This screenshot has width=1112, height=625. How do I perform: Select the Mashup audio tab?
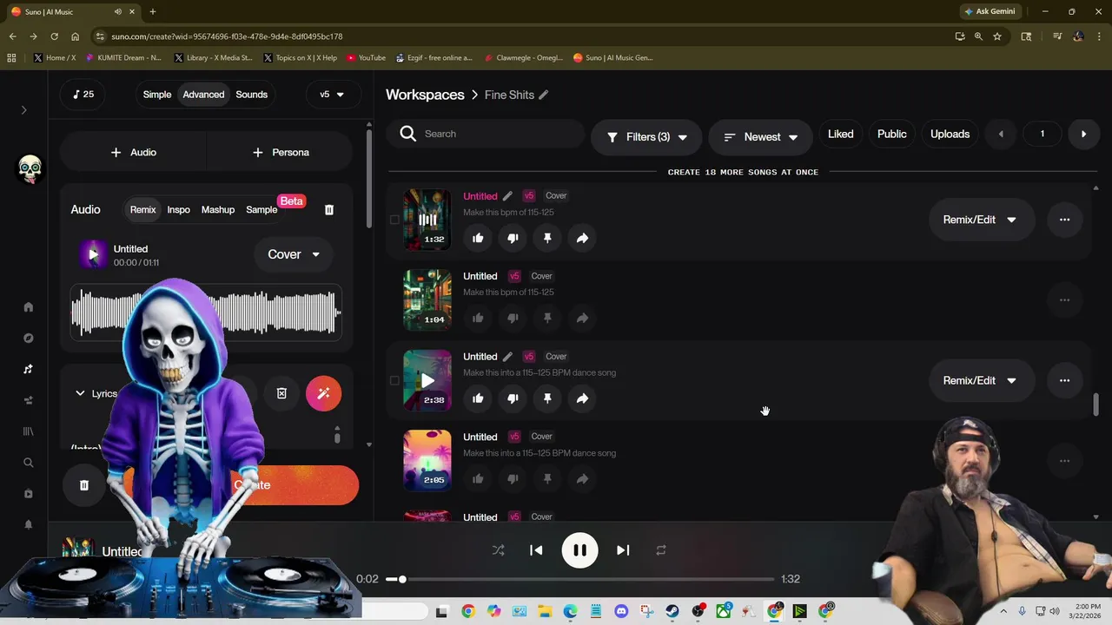coord(218,210)
